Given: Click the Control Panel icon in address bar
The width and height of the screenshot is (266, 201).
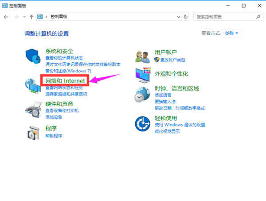Looking at the screenshot, I should (40, 17).
